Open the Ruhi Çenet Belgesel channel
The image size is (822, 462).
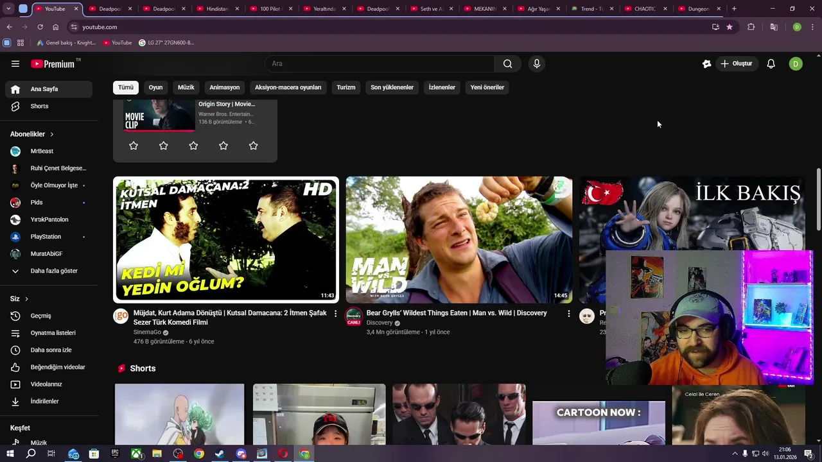point(49,168)
